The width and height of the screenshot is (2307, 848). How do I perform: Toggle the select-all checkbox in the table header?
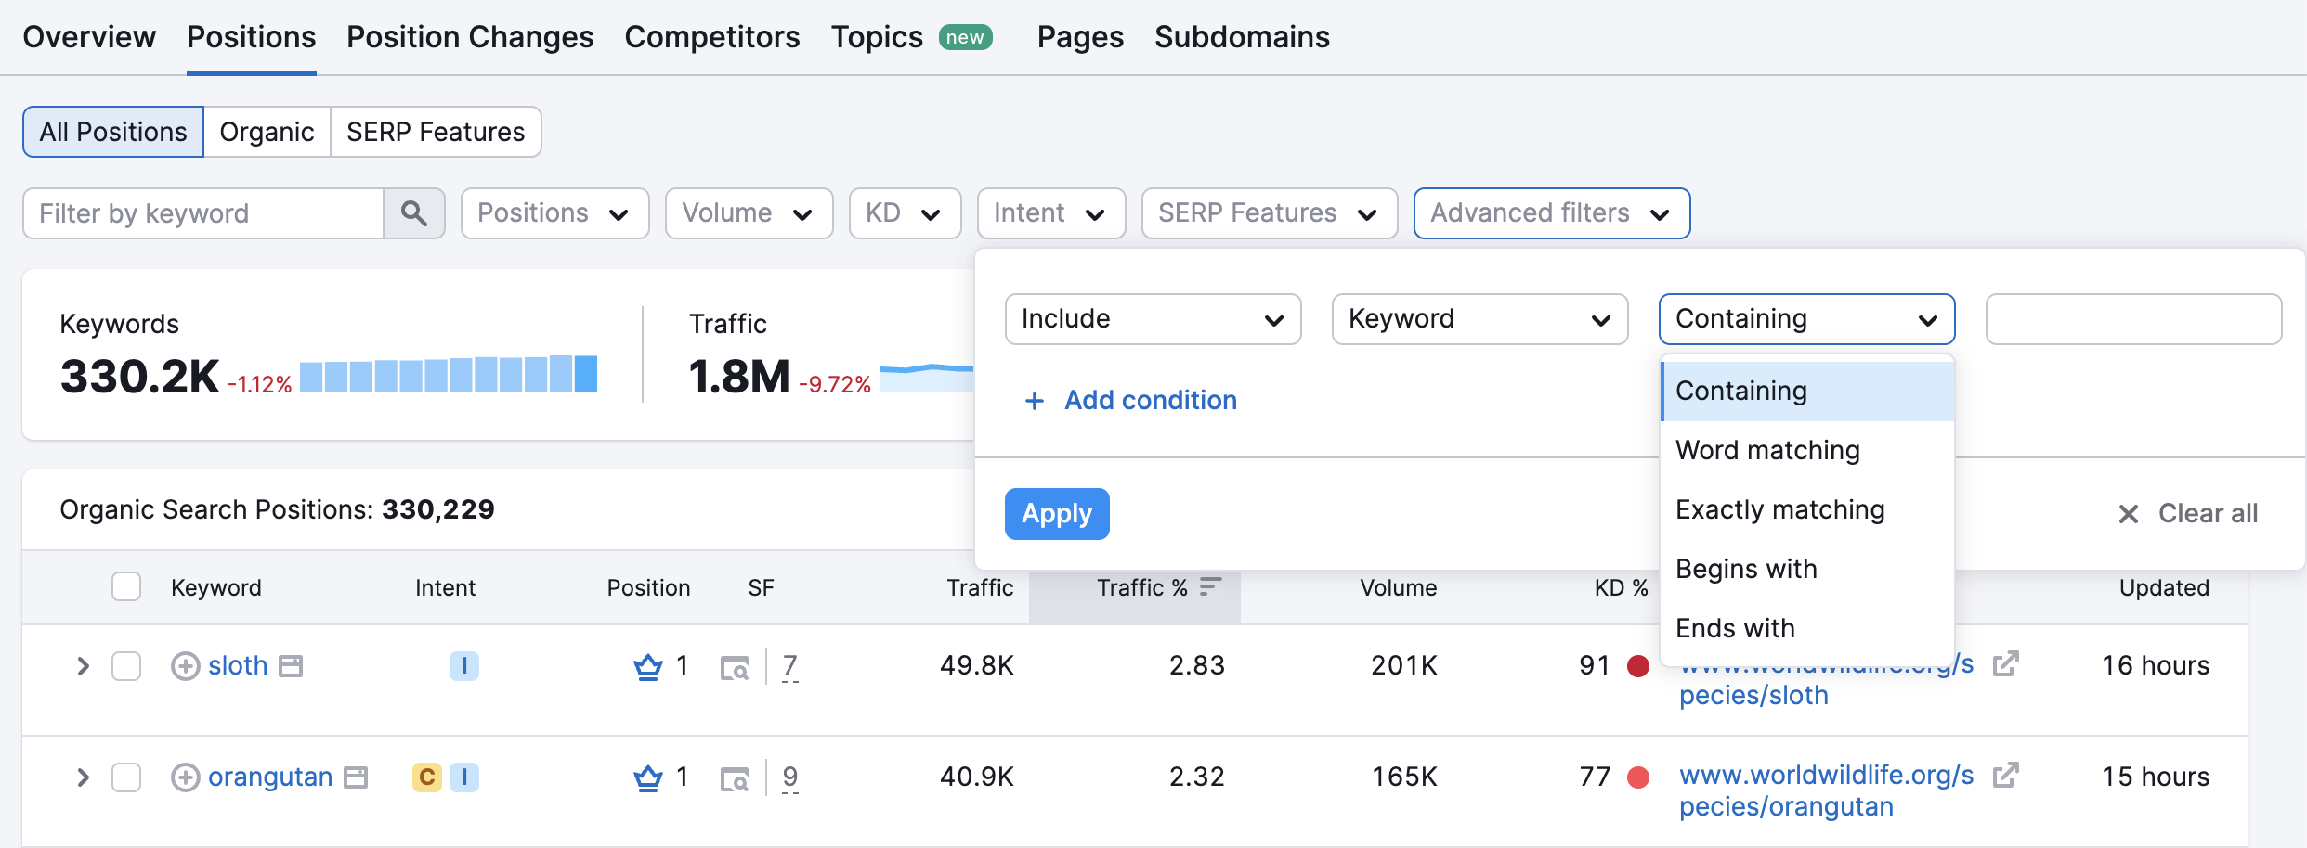coord(126,586)
